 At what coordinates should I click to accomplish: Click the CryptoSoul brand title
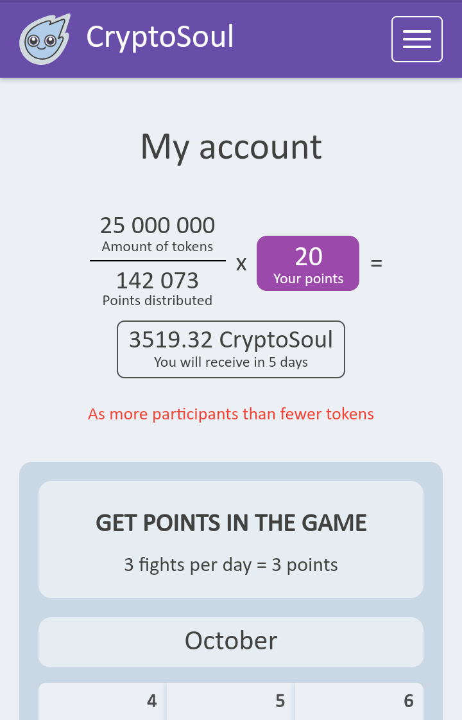pos(160,37)
